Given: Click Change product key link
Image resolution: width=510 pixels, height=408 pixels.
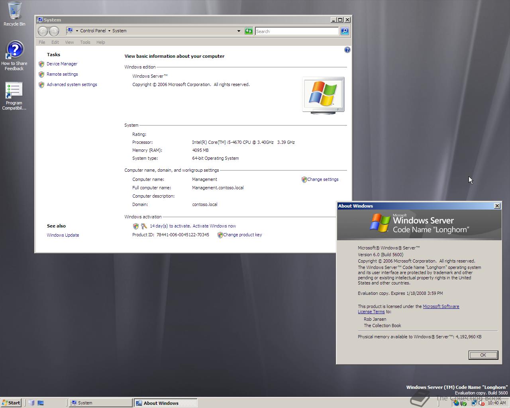Looking at the screenshot, I should (243, 235).
